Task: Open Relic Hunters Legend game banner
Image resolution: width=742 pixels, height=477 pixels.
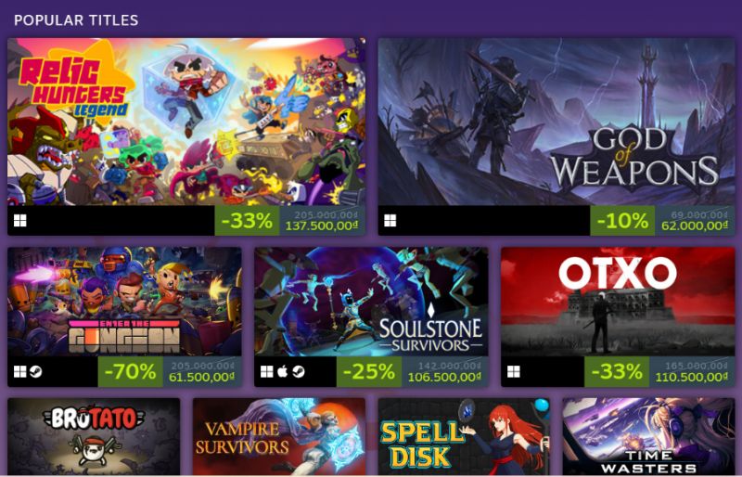Action: [x=186, y=122]
